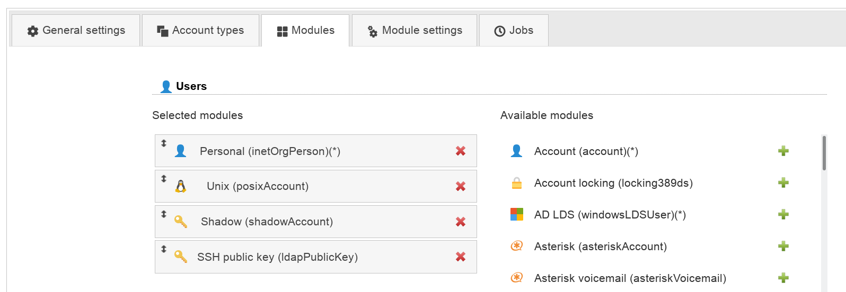
Task: Add the AD LDS (windowsLDSUser) module
Action: pos(783,215)
